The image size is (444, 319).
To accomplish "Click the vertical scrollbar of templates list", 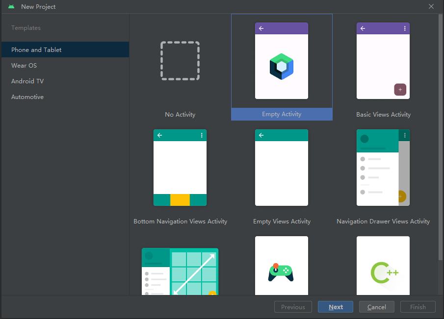I will [x=440, y=137].
